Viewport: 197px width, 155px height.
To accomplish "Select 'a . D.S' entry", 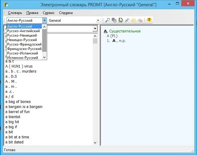I will (x=11, y=76).
